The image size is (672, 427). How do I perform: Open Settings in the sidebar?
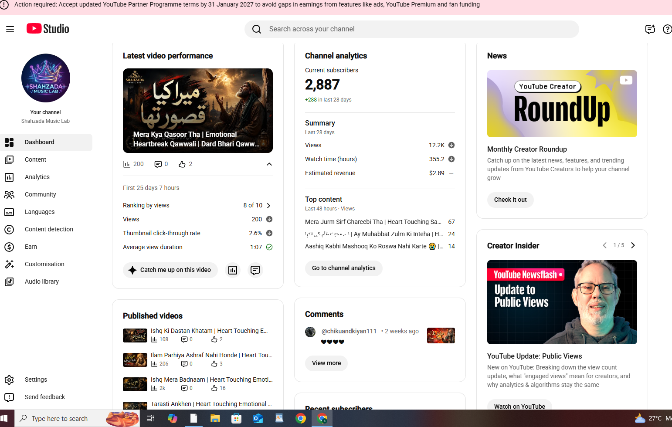tap(46, 380)
